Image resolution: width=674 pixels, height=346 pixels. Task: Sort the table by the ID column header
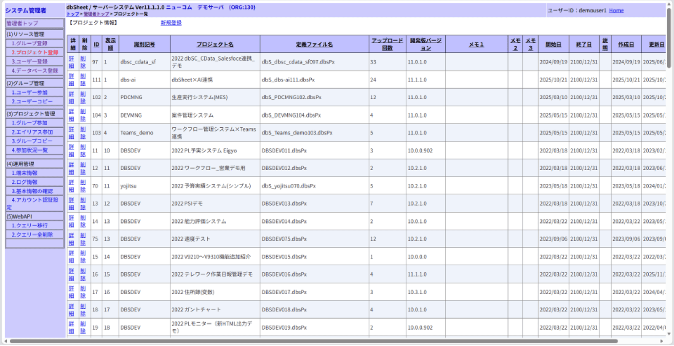point(96,45)
